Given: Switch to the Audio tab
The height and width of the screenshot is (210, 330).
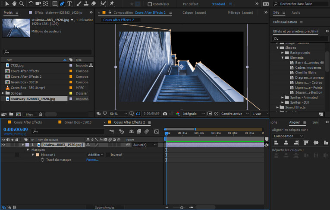Looking at the screenshot, I should tap(295, 13).
